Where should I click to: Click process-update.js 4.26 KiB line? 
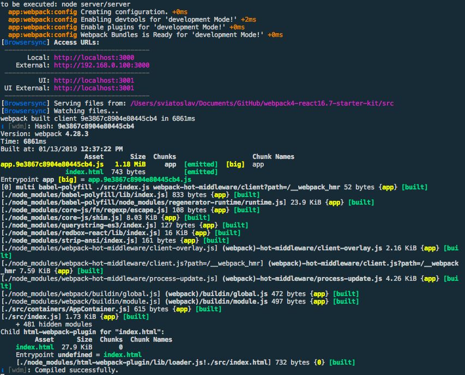(230, 282)
